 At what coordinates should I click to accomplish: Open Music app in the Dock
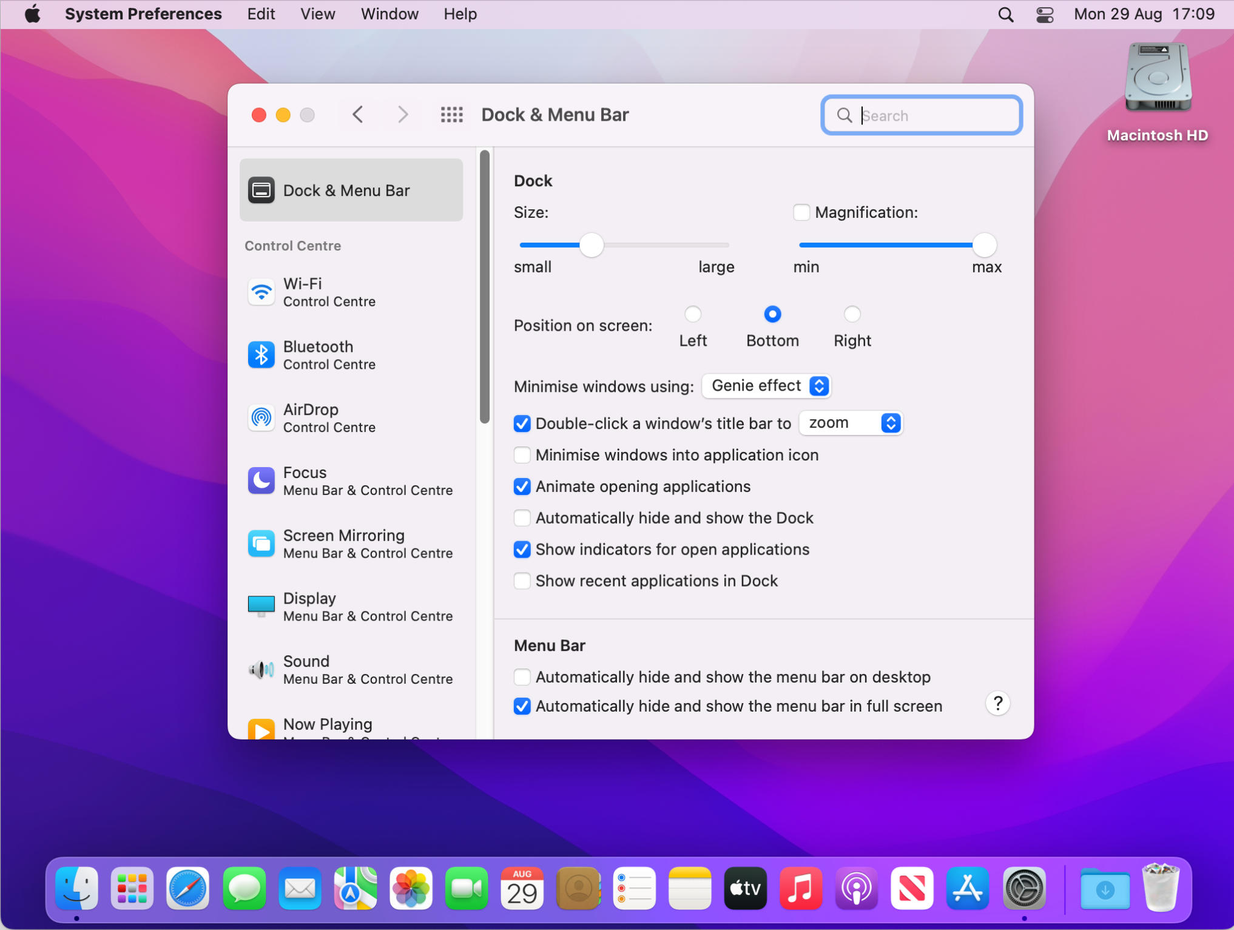801,889
